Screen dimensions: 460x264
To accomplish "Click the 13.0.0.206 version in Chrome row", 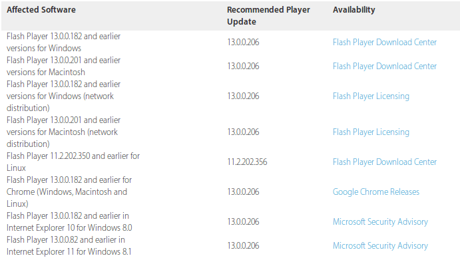I will click(243, 192).
